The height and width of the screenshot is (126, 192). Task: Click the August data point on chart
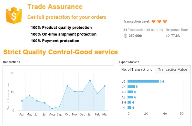pos(52,108)
